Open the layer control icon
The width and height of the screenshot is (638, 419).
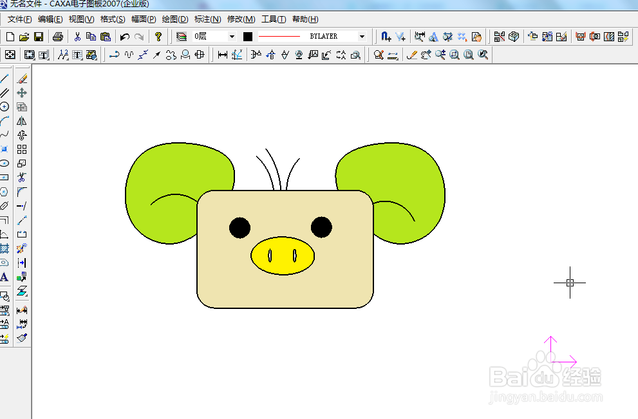(x=182, y=37)
